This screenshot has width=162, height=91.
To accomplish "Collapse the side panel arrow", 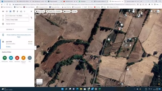I will 35,48.
